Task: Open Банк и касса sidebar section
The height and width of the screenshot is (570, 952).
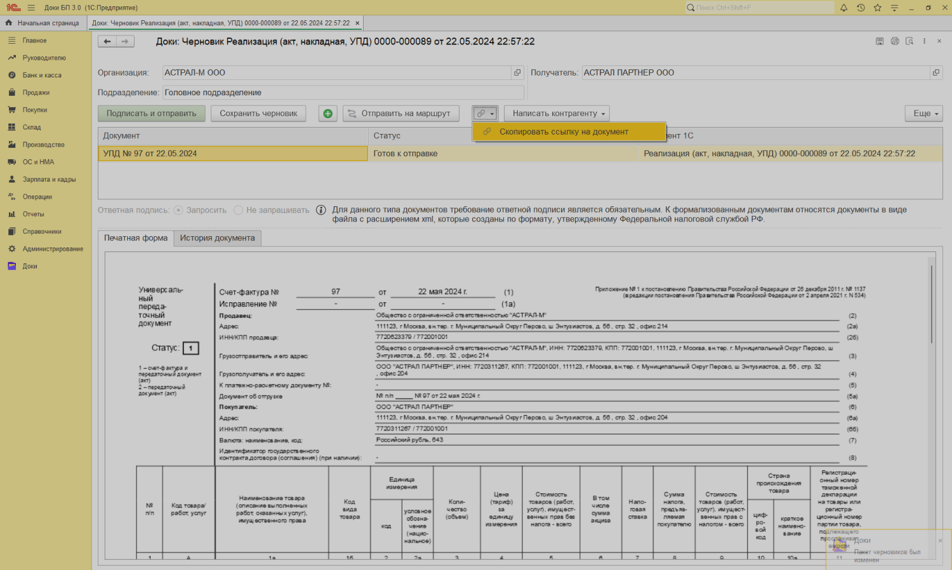Action: (x=42, y=76)
